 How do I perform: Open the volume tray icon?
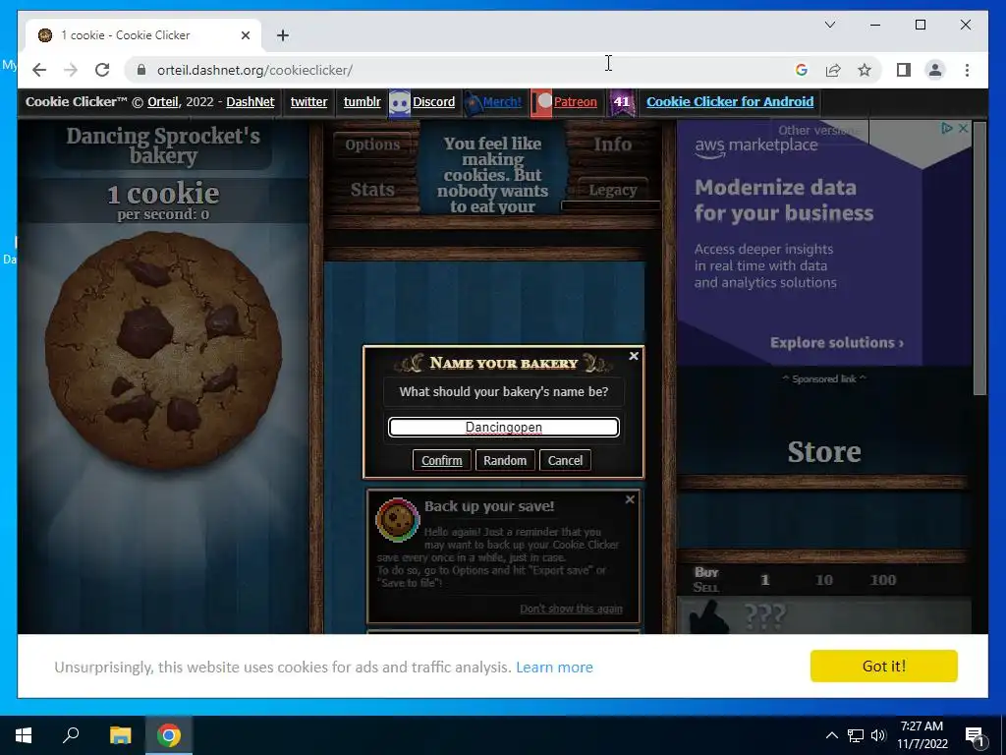tap(878, 735)
